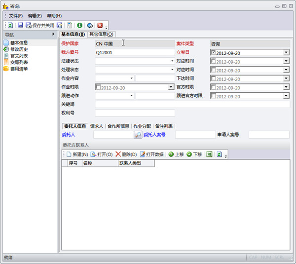Enable the 下达时间 date checkbox

213,78
